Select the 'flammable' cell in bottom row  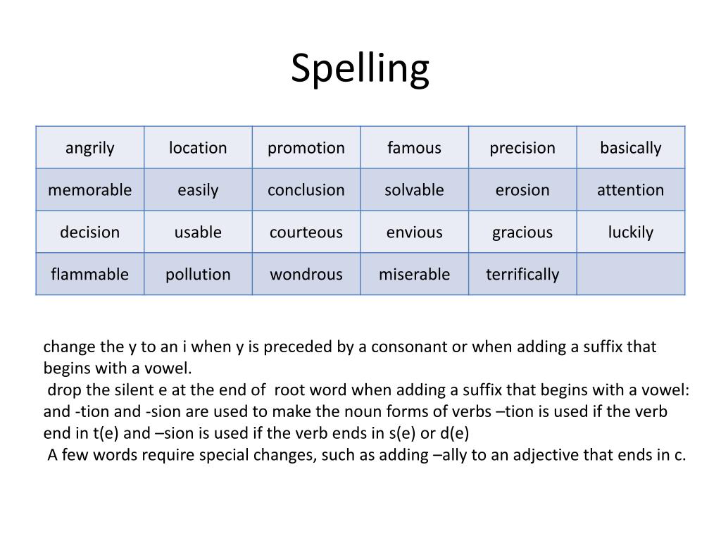point(90,274)
